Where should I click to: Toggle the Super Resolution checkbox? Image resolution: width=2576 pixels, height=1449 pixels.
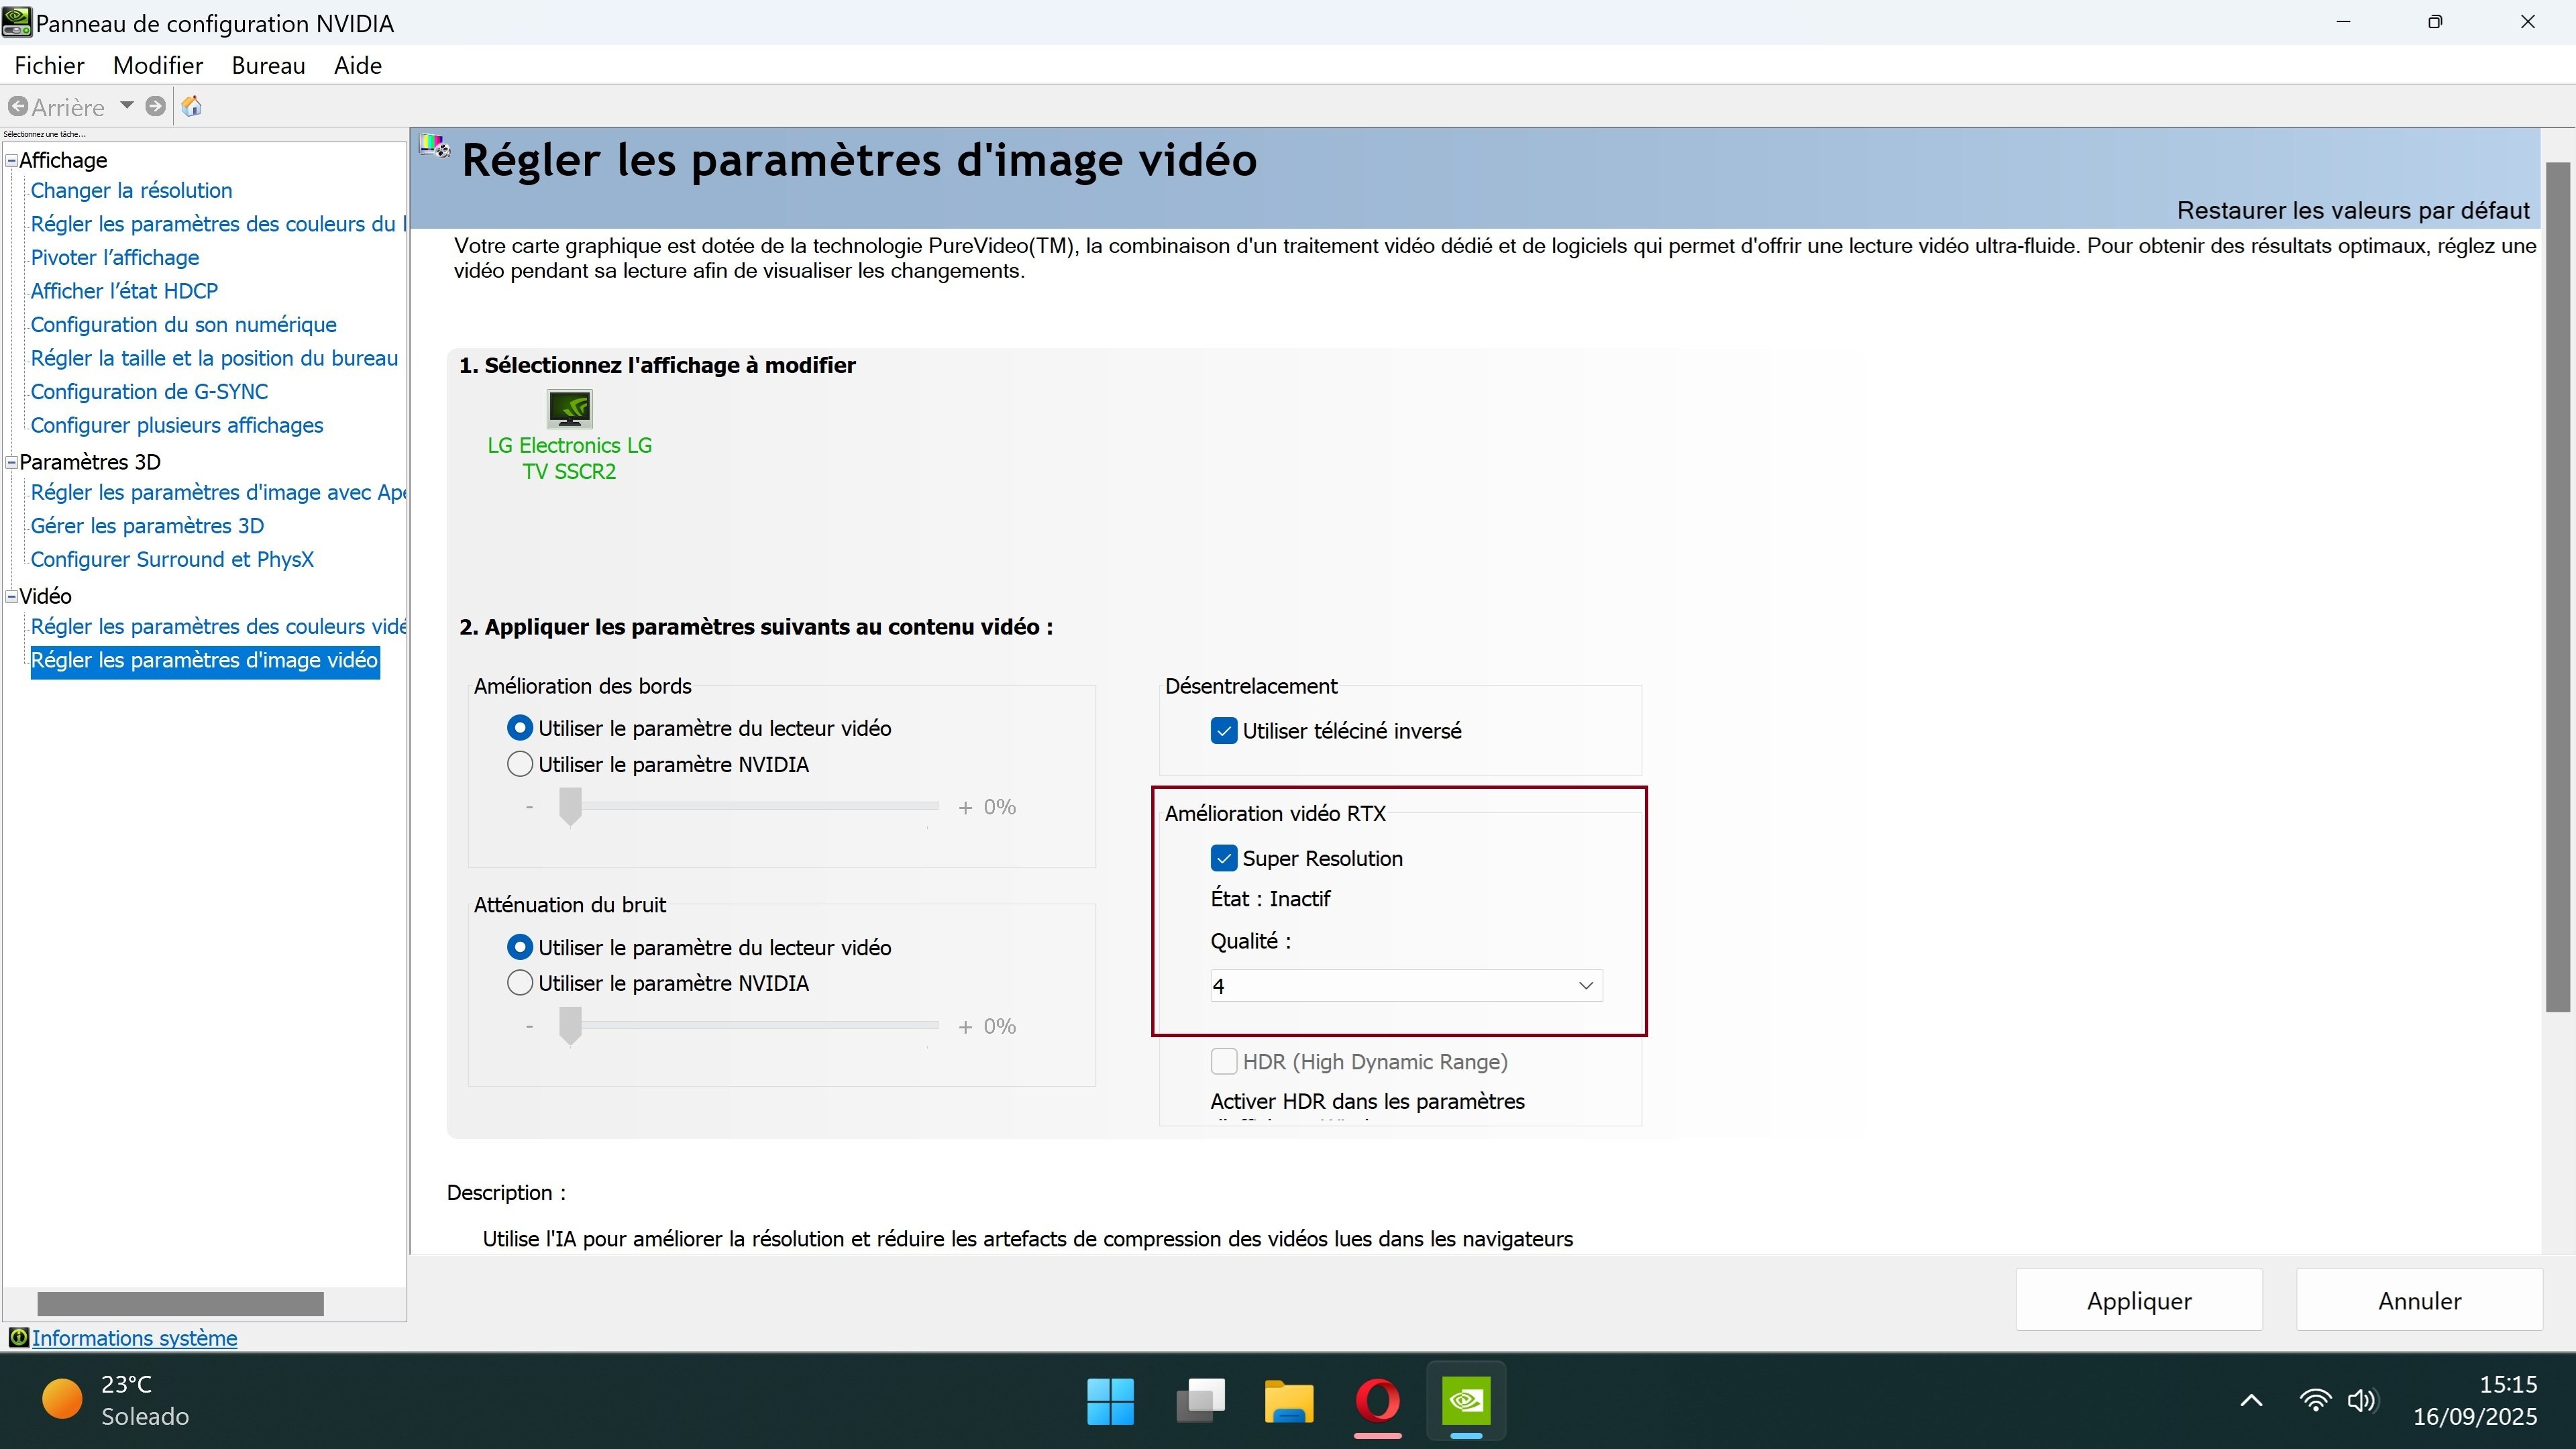(1224, 858)
